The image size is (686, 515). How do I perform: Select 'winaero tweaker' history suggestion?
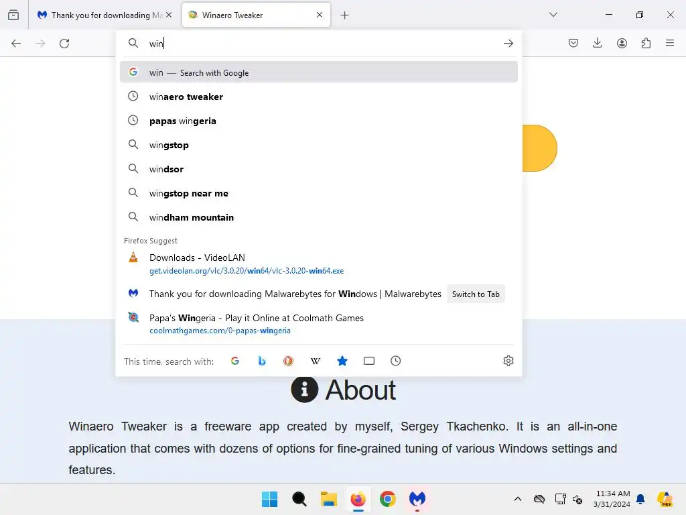coord(318,97)
